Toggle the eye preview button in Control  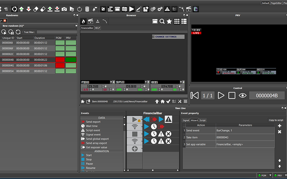tap(243, 96)
